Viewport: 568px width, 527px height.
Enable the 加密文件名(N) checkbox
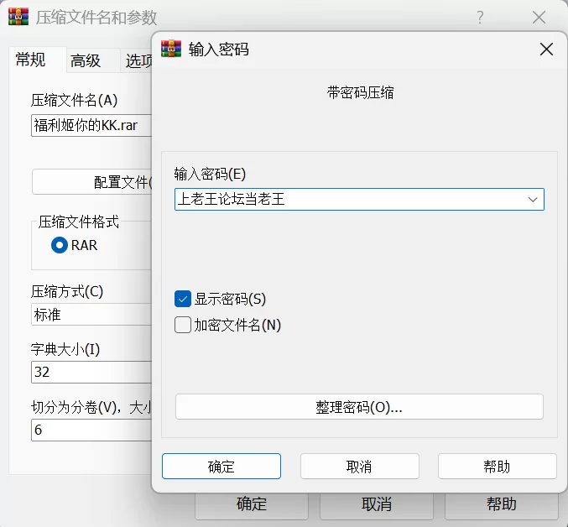183,325
